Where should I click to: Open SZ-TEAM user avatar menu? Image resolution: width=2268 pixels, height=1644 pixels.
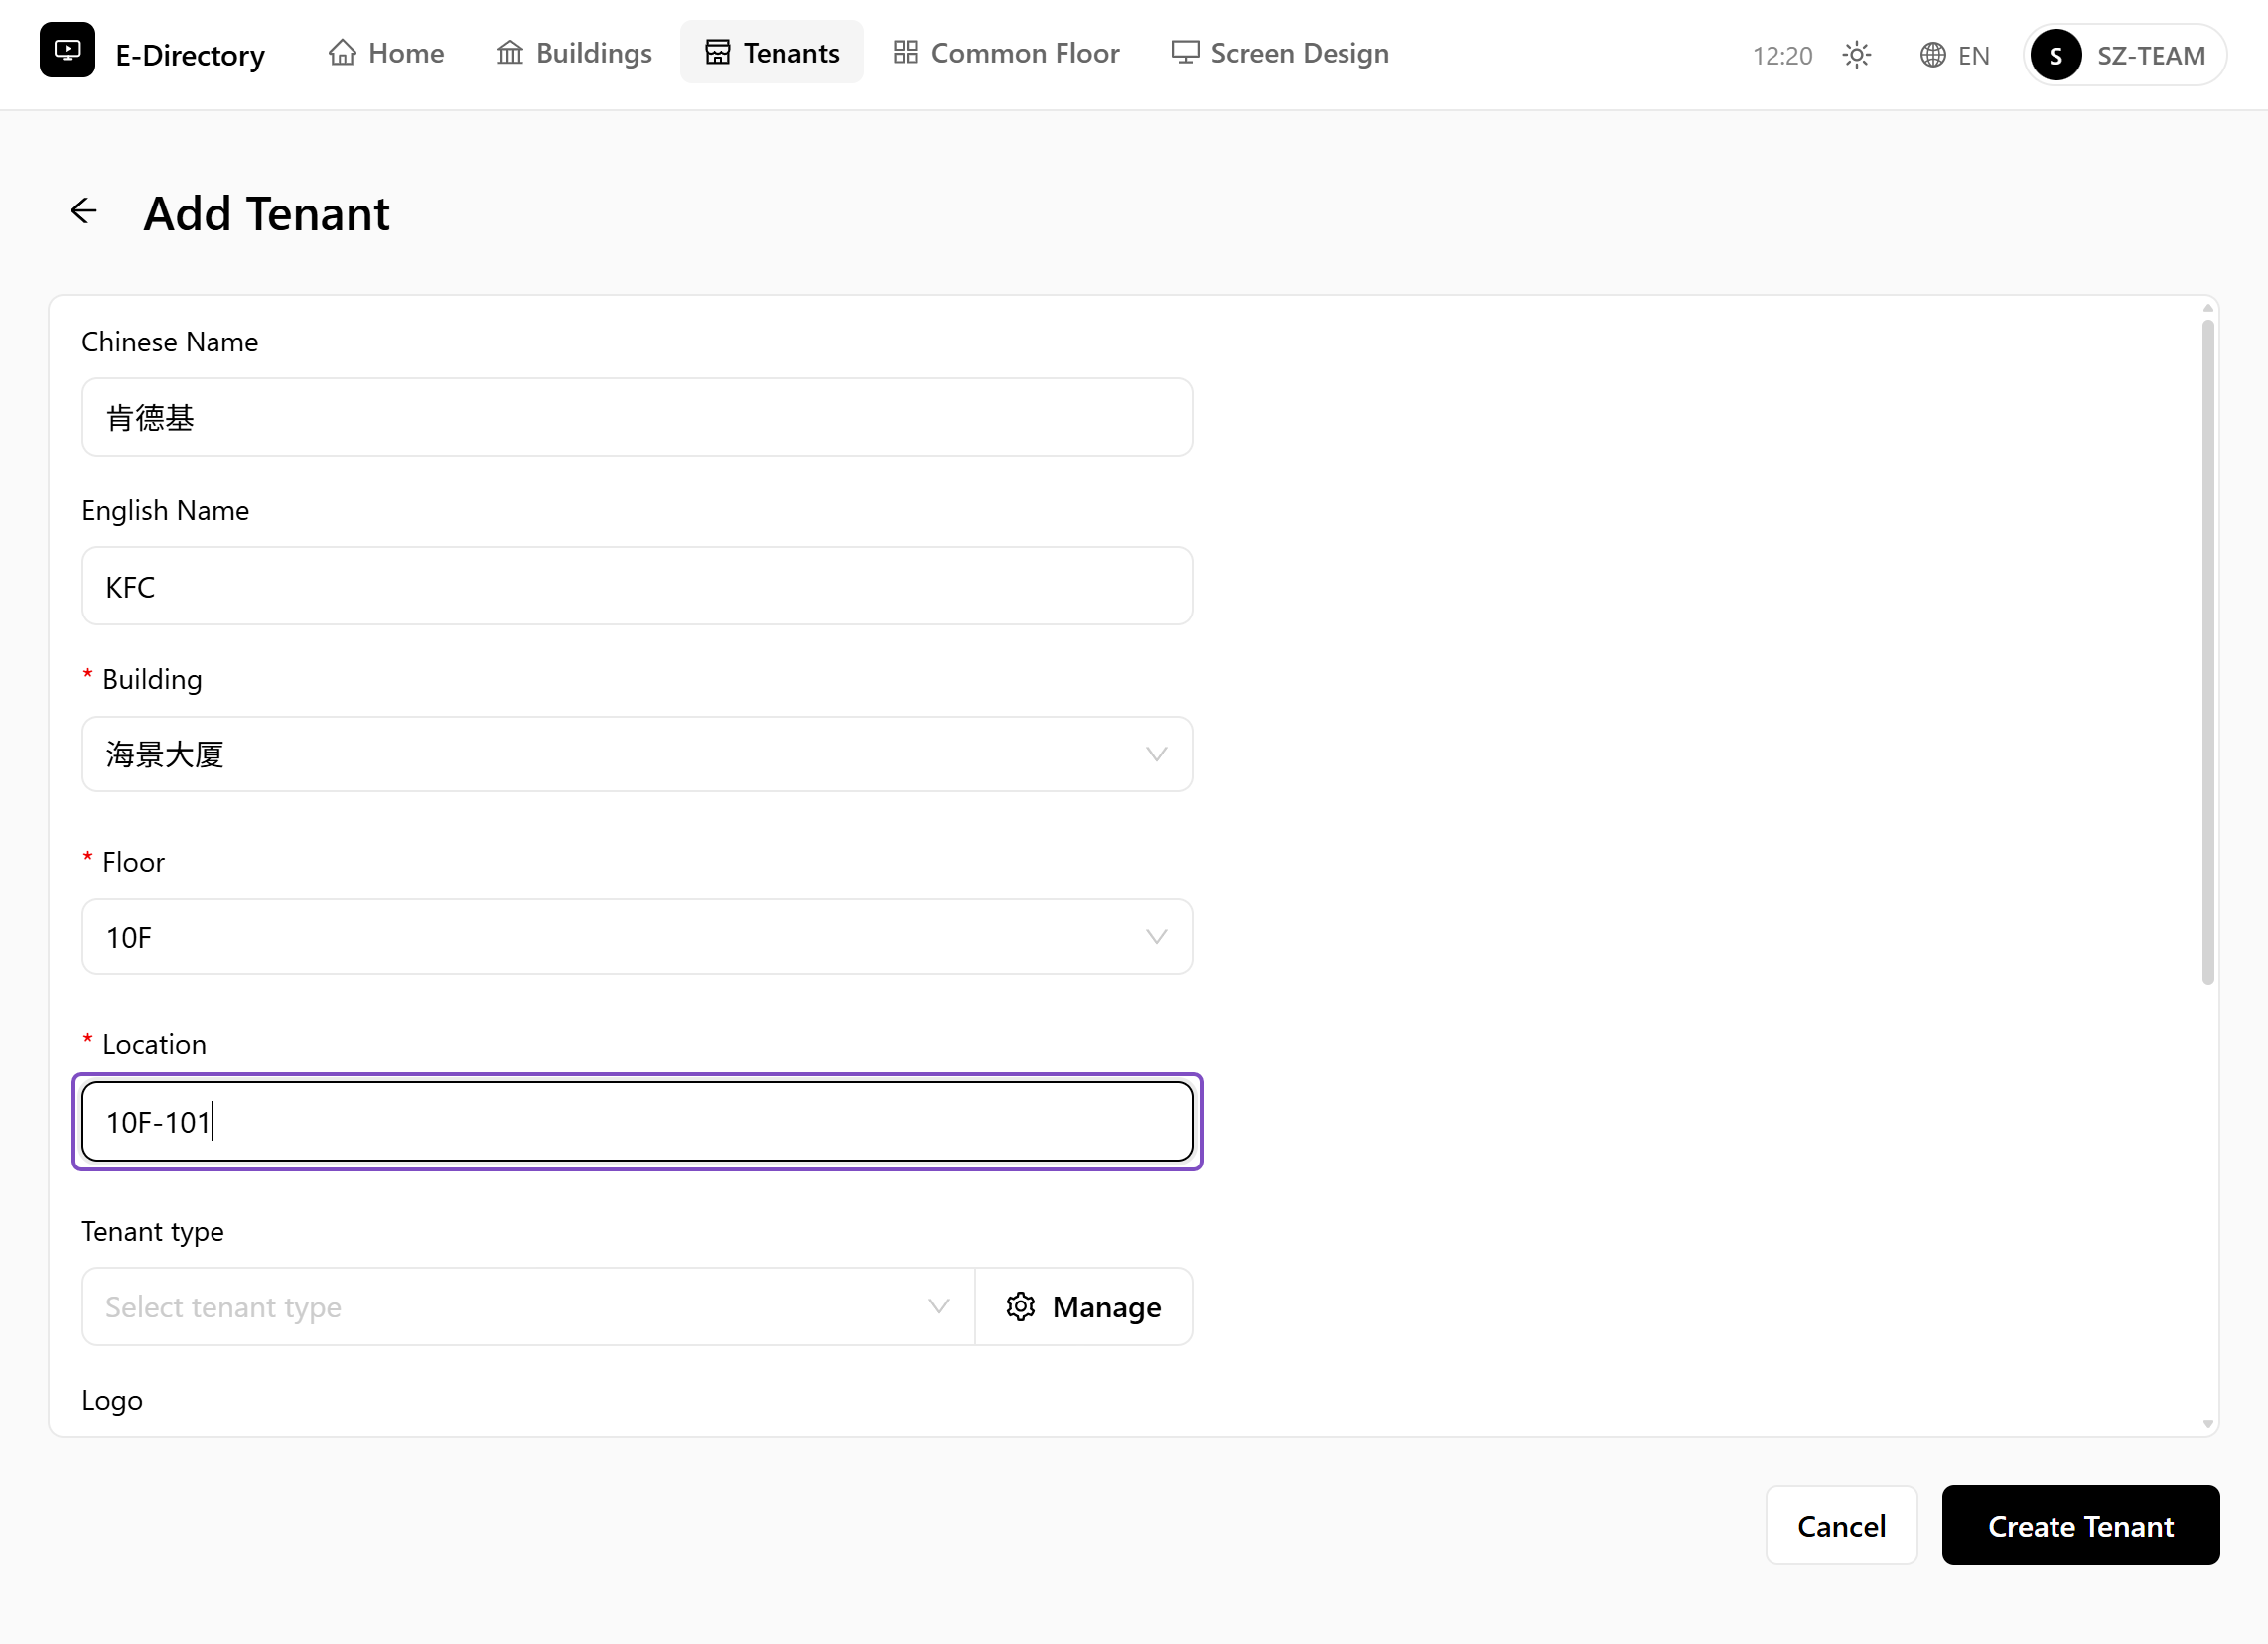[2124, 55]
